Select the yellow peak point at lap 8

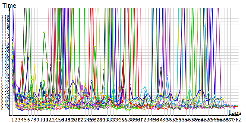tap(35, 66)
